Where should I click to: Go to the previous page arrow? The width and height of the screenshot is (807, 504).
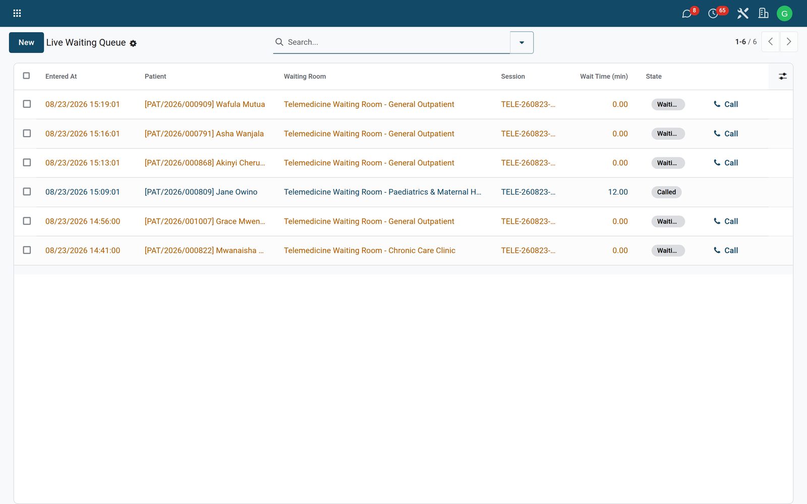770,42
